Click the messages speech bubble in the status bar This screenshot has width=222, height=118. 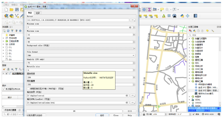point(219,114)
